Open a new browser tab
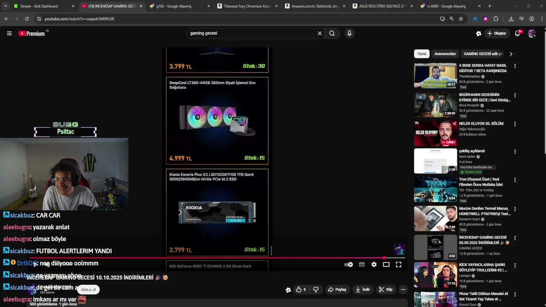The height and width of the screenshot is (307, 546). pyautogui.click(x=489, y=6)
